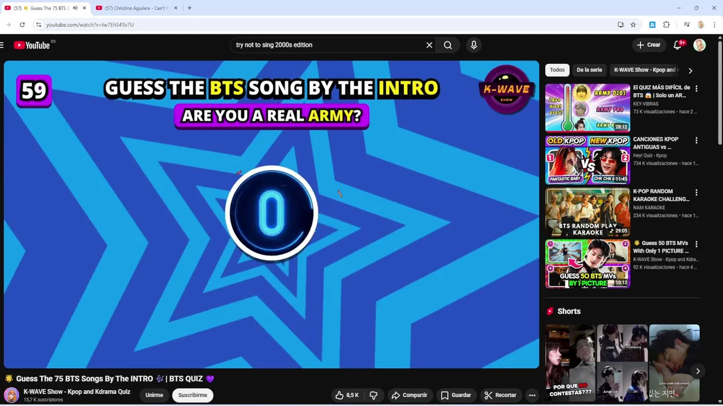Switch to the Christina Aguilera tab
723x406 pixels.
coord(137,8)
